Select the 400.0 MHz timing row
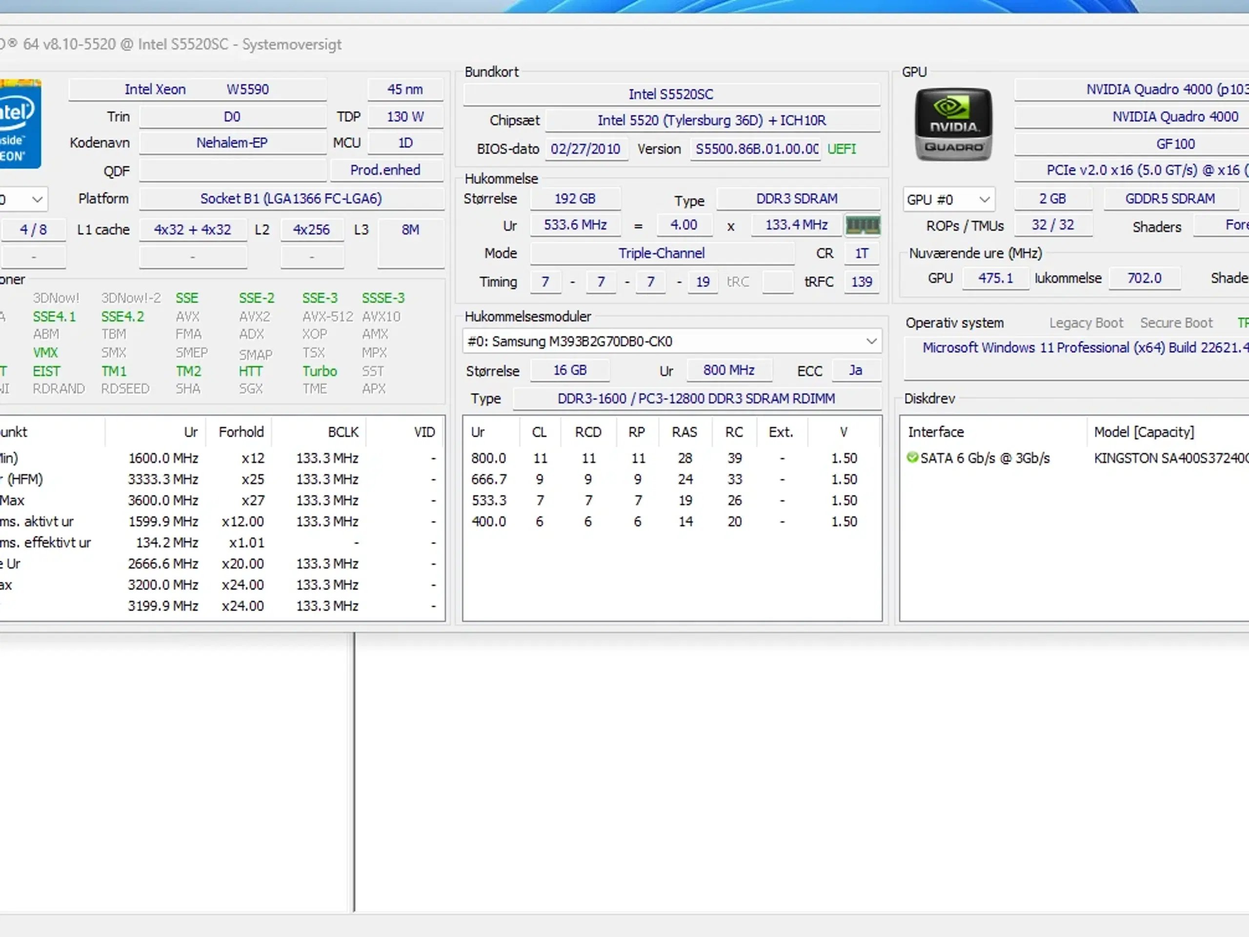 (x=672, y=521)
